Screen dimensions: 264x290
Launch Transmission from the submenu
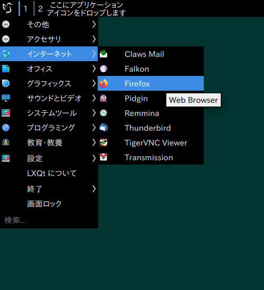(x=150, y=158)
